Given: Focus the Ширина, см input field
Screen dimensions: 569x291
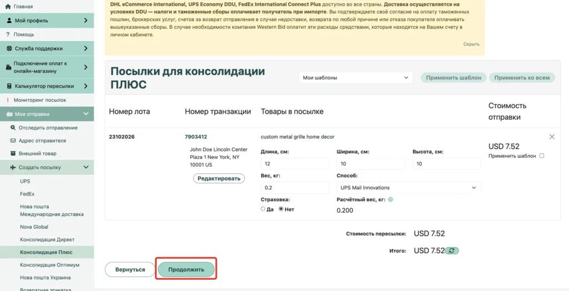Looking at the screenshot, I should point(371,164).
